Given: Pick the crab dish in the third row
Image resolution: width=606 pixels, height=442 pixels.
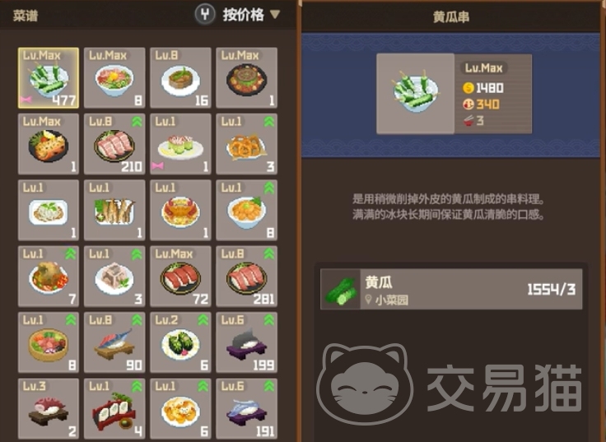Looking at the screenshot, I should (180, 210).
